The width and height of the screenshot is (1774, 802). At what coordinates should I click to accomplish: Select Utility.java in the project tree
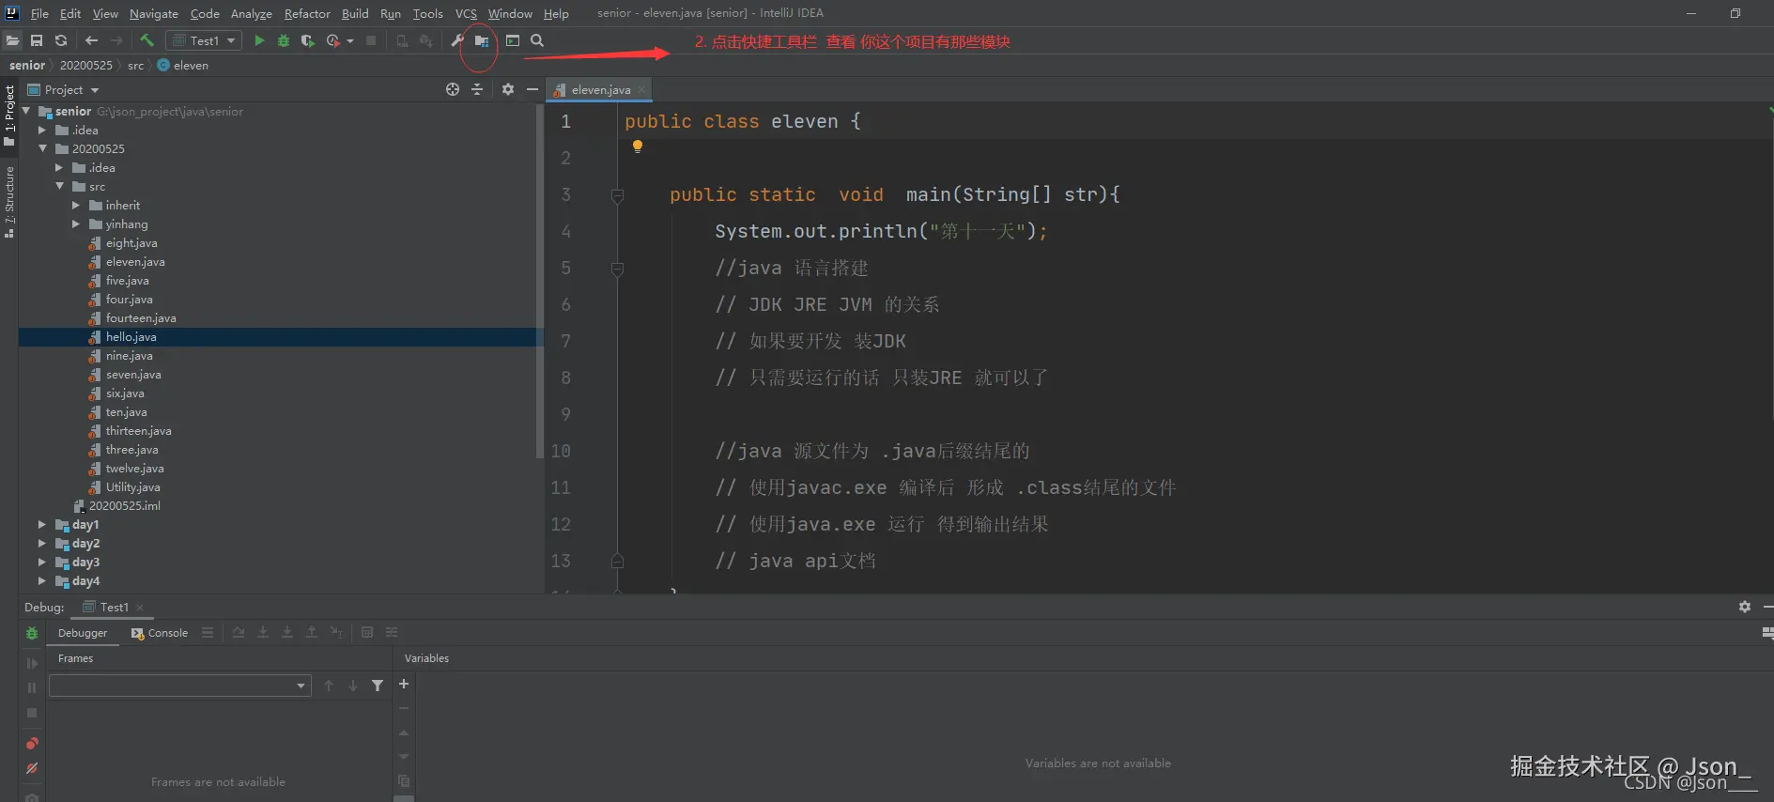click(132, 486)
